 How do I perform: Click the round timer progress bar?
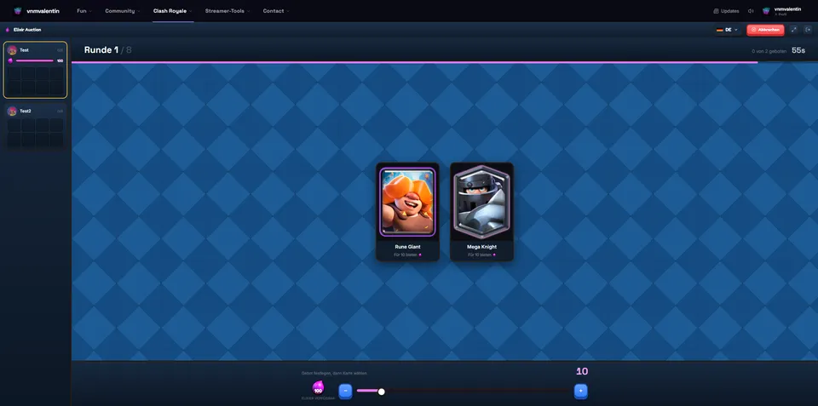pyautogui.click(x=445, y=62)
